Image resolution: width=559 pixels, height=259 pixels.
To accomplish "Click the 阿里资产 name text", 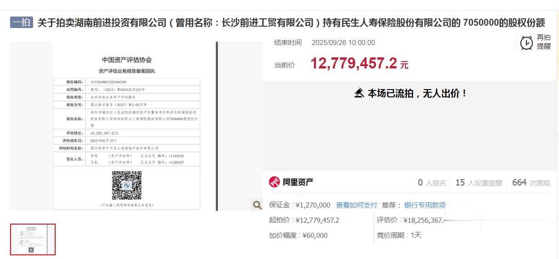I will pyautogui.click(x=298, y=182).
